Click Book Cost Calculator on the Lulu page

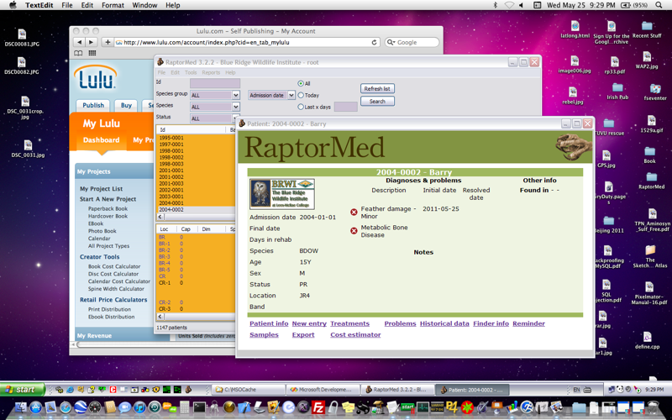114,266
